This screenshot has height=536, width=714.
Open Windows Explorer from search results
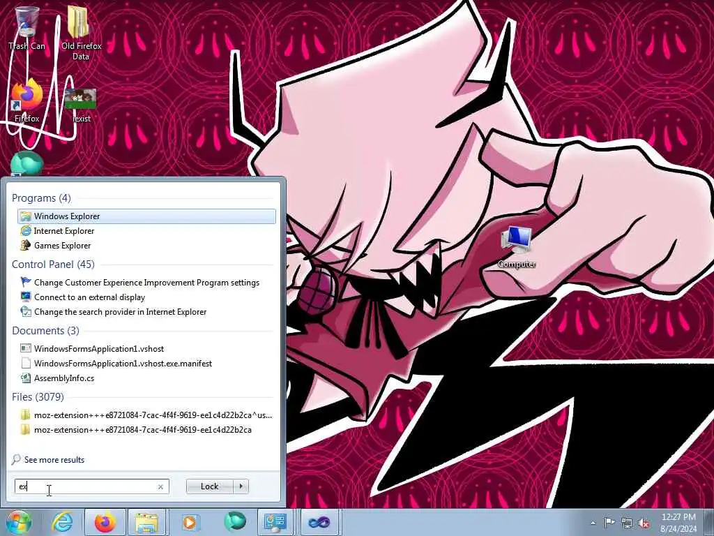point(146,216)
